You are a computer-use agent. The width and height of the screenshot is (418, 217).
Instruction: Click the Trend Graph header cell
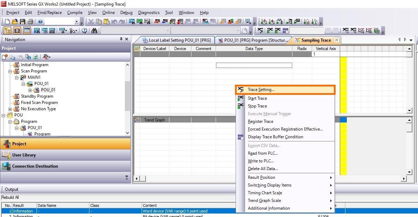(154, 120)
